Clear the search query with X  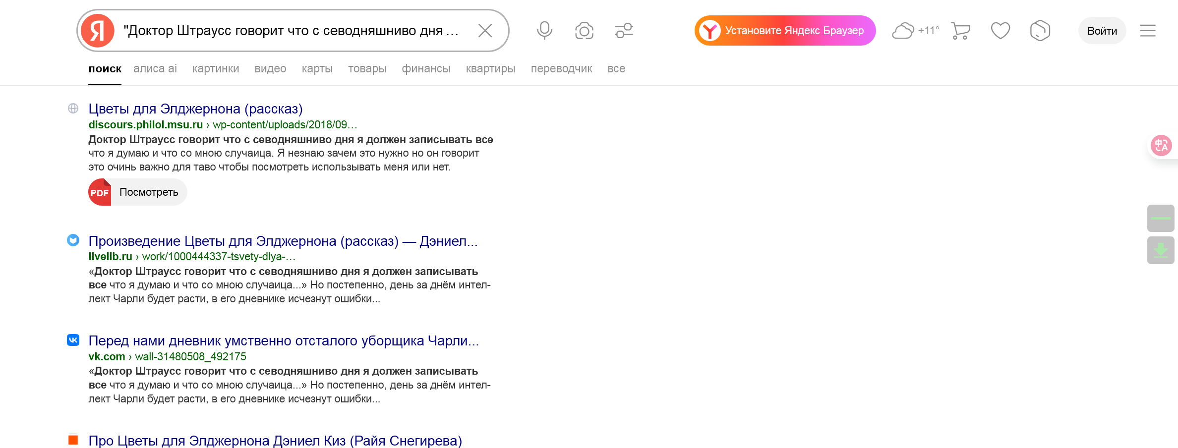click(x=485, y=31)
